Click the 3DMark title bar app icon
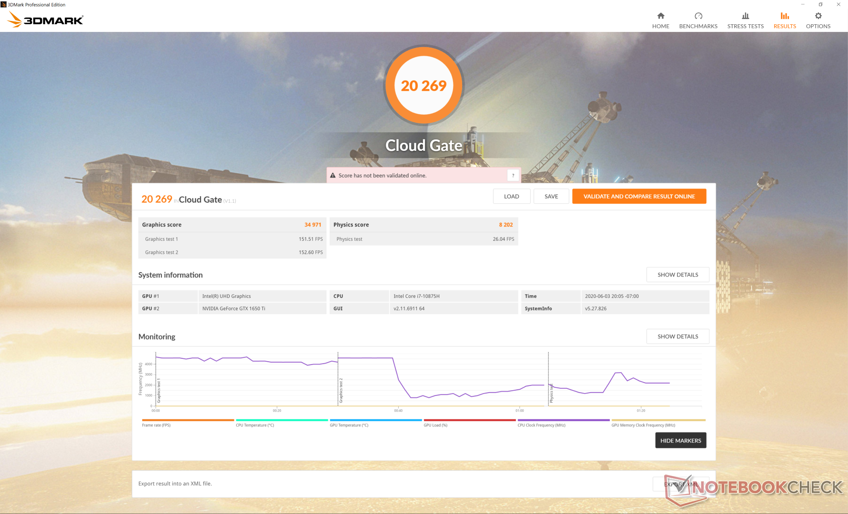 (x=4, y=4)
